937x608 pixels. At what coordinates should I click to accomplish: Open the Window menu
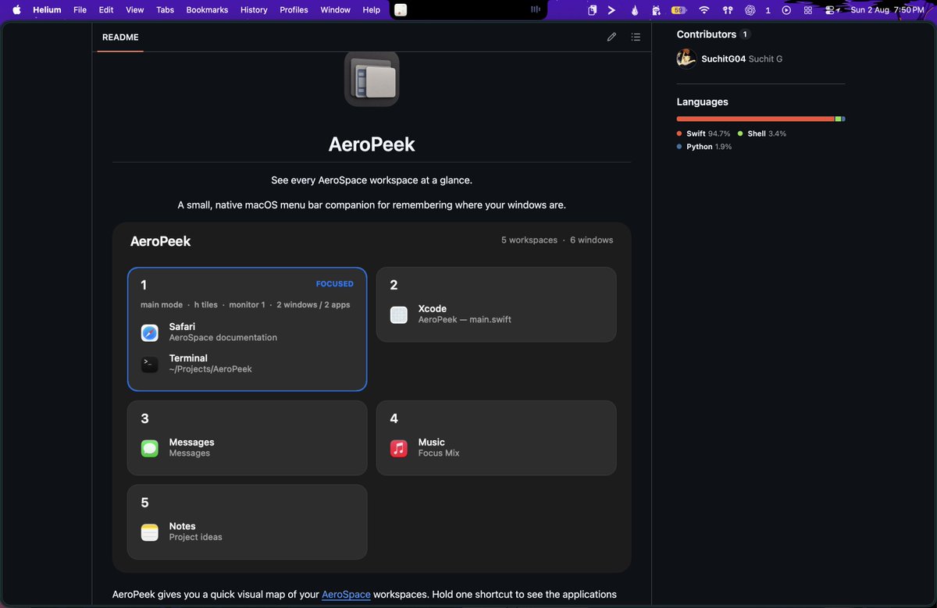point(336,10)
